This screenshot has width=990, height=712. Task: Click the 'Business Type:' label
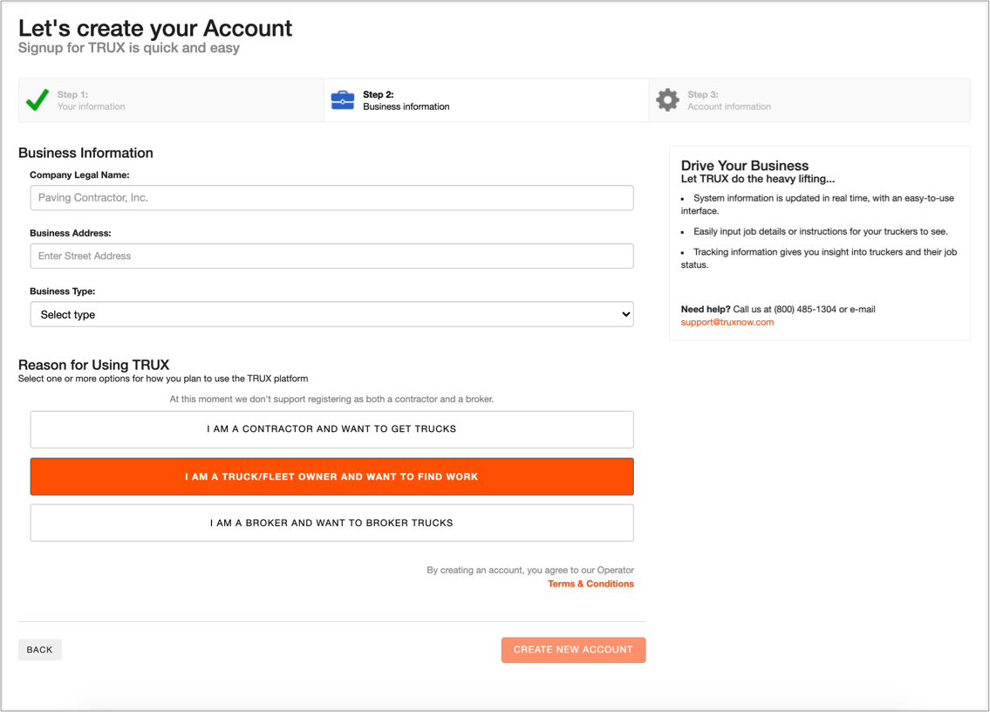[x=63, y=291]
